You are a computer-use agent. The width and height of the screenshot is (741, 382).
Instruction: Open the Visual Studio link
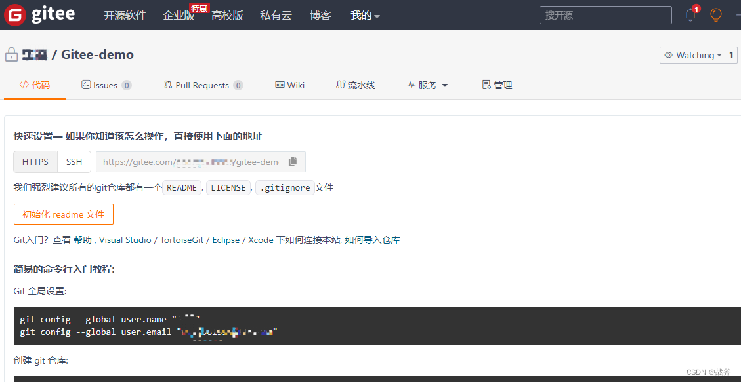point(125,240)
